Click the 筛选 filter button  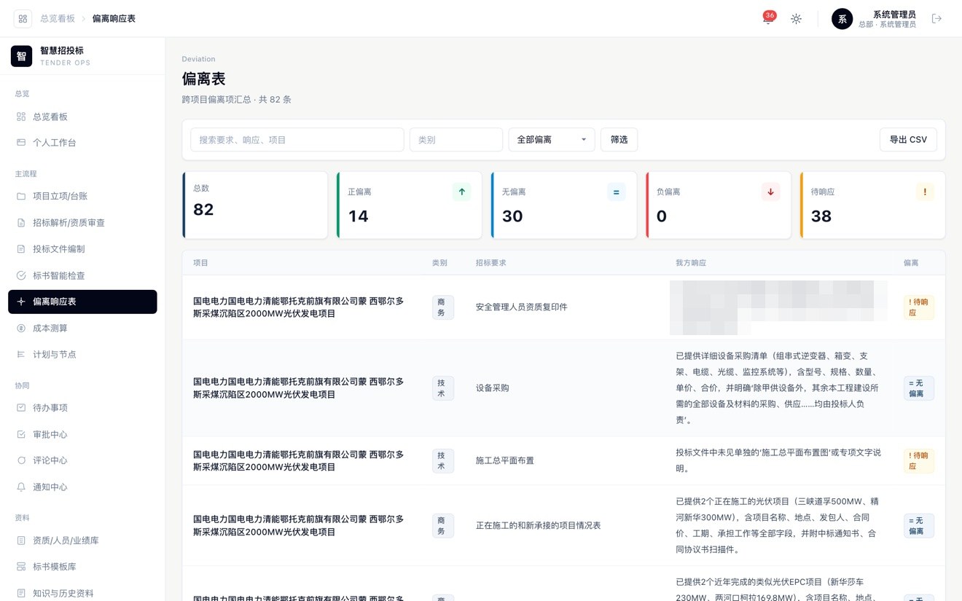(619, 140)
